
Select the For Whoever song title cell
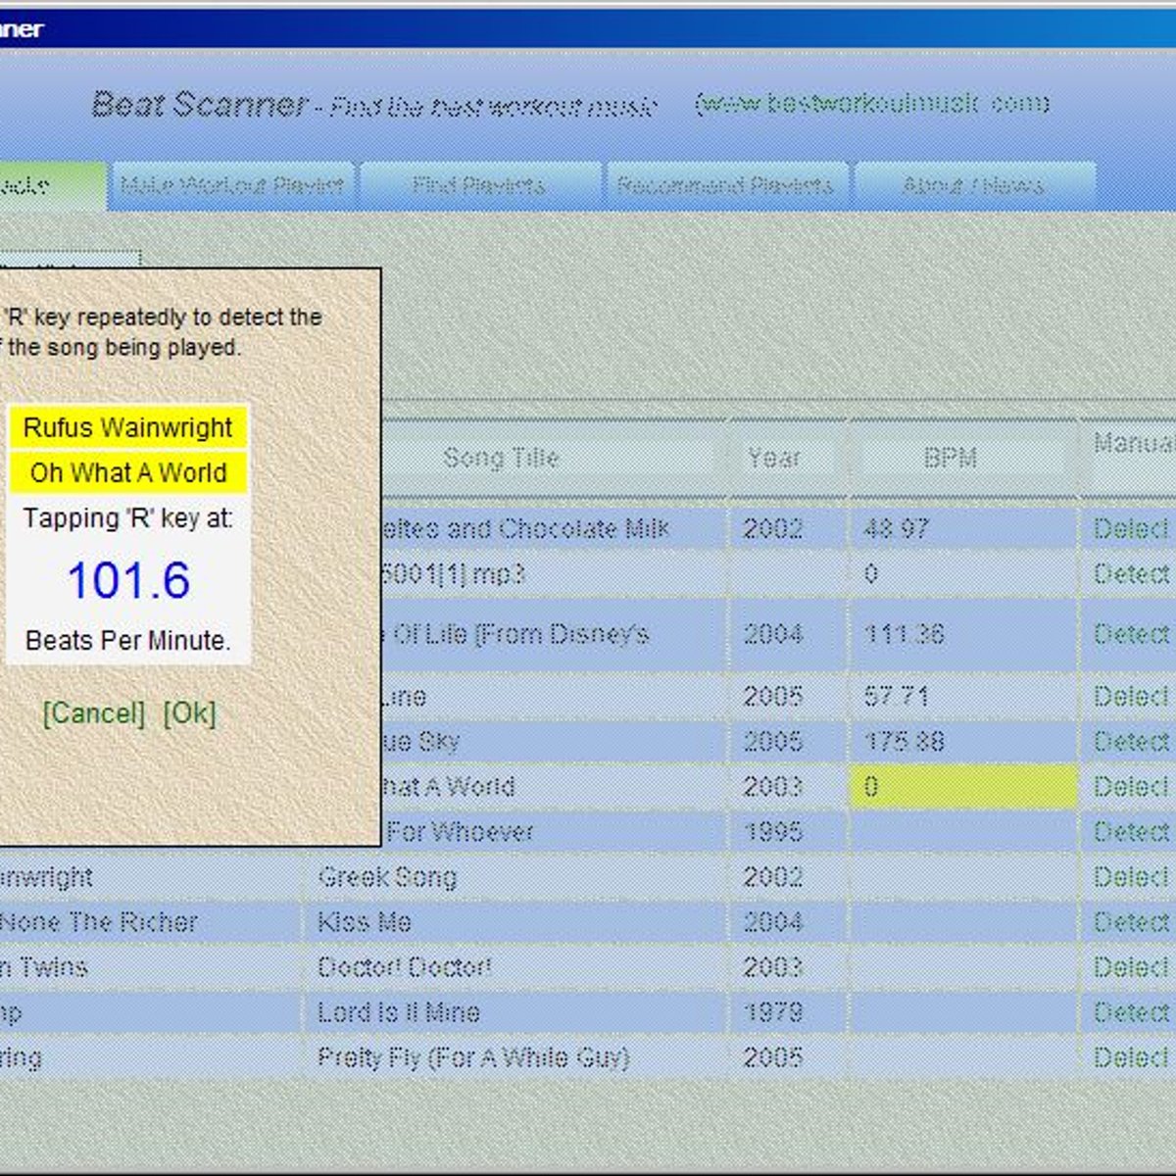[x=554, y=831]
